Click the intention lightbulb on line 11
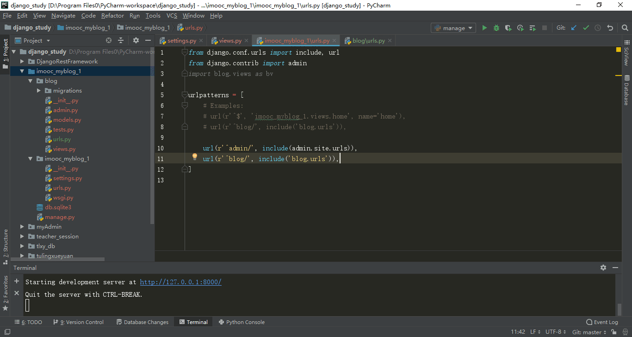Viewport: 632px width, 337px height. point(195,157)
